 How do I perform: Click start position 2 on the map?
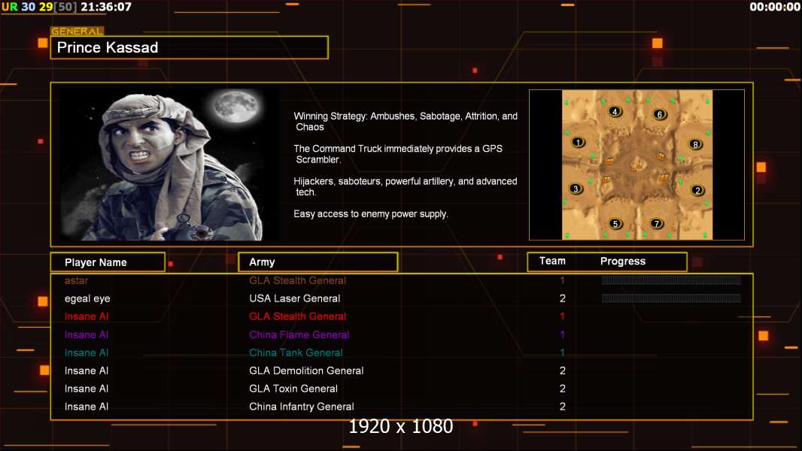pyautogui.click(x=697, y=190)
